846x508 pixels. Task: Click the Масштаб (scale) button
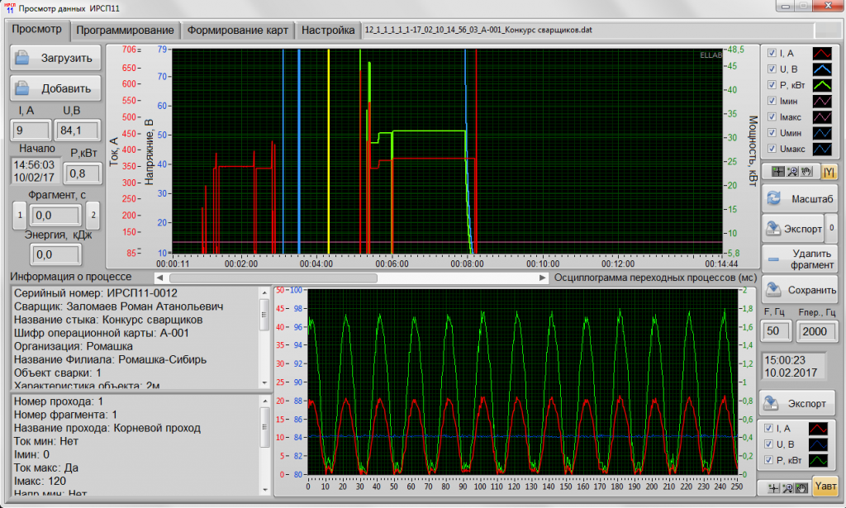click(800, 199)
